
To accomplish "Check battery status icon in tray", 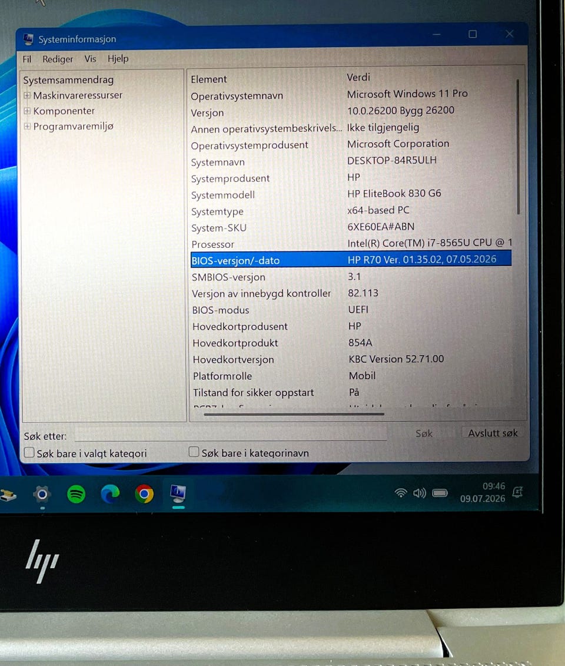I will (440, 493).
